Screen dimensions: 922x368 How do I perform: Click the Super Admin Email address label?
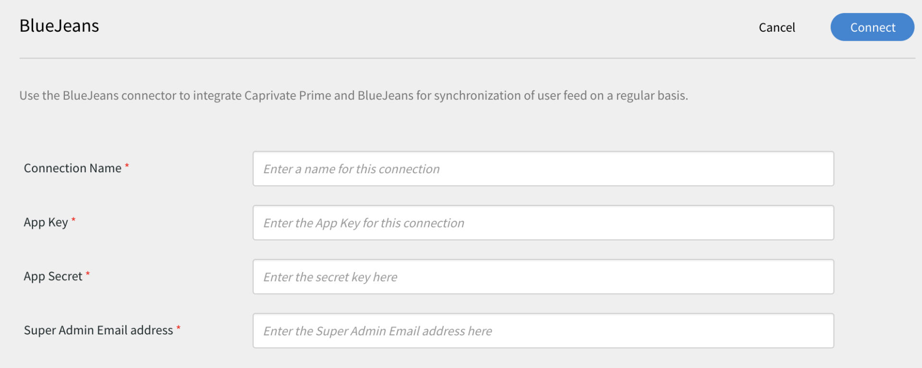pos(98,330)
